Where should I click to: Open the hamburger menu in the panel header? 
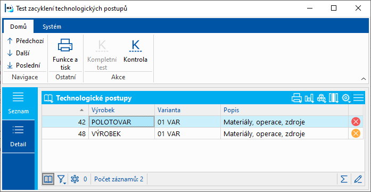tap(358, 98)
